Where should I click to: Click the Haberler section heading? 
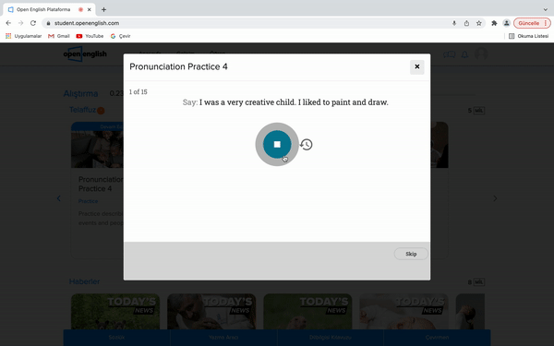coord(84,281)
